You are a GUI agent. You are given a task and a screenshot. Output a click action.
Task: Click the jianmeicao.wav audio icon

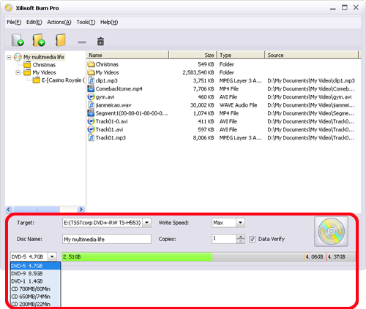click(91, 105)
